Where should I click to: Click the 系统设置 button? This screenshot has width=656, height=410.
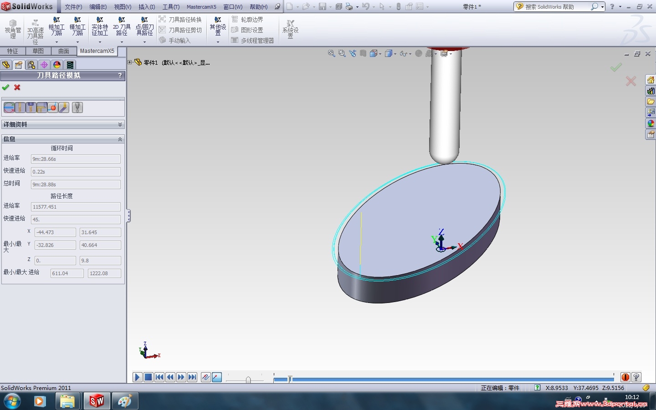290,30
